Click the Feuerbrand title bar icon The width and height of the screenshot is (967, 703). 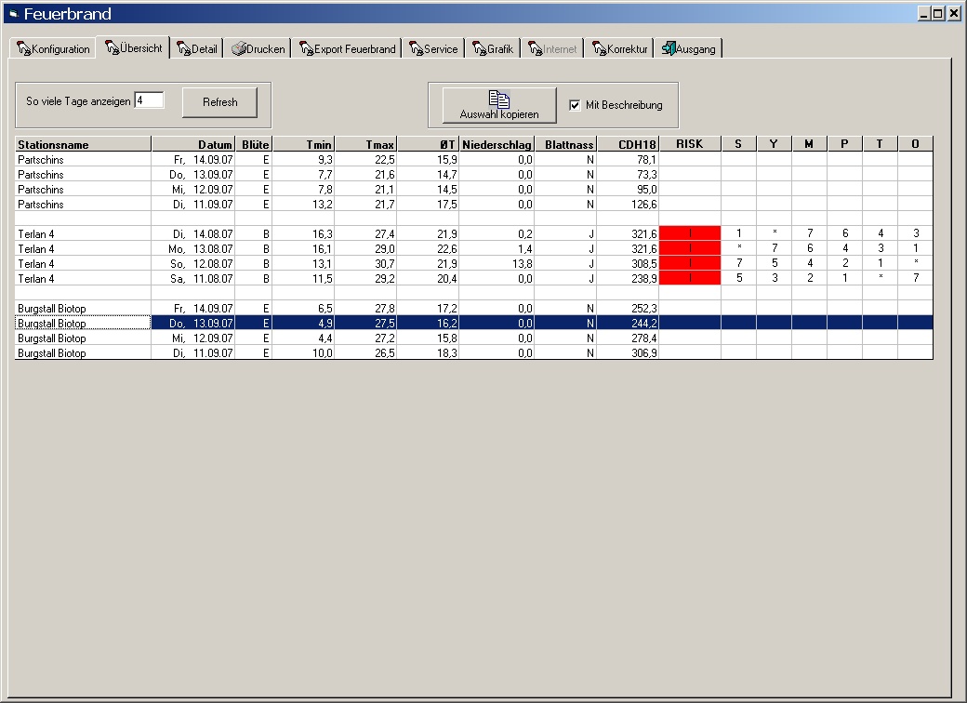pos(13,14)
